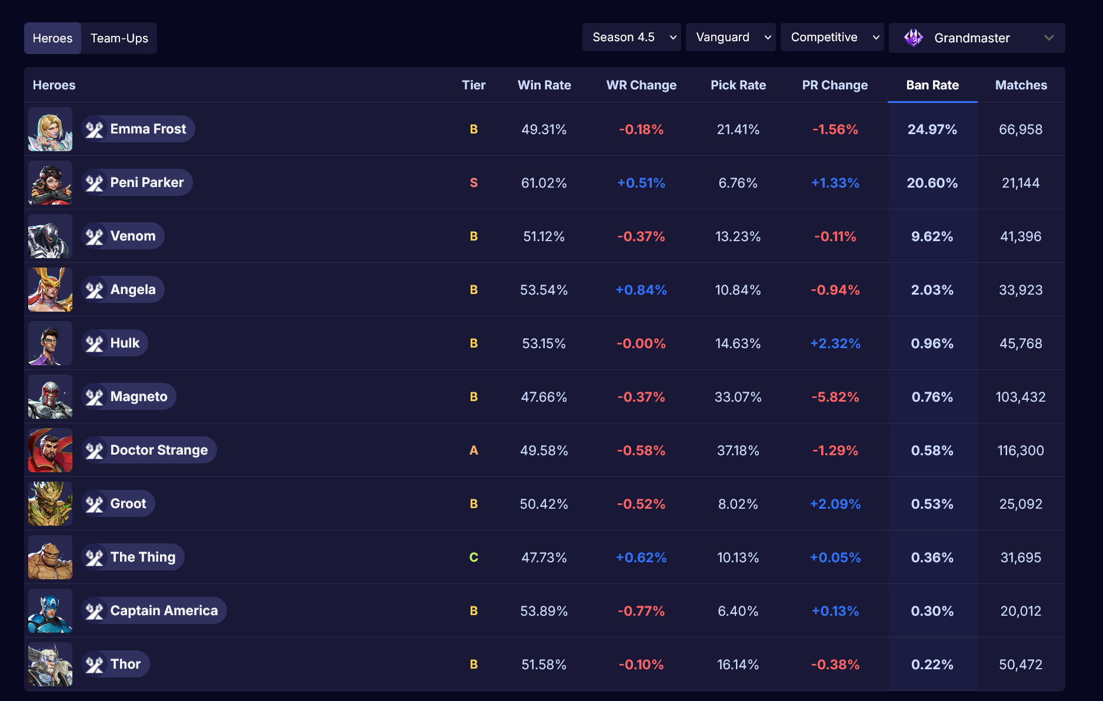Open Peni Parker's portrait thumbnail
Screen dimensions: 1103x701
click(51, 183)
